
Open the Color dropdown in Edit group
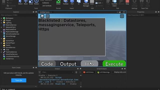point(92,6)
